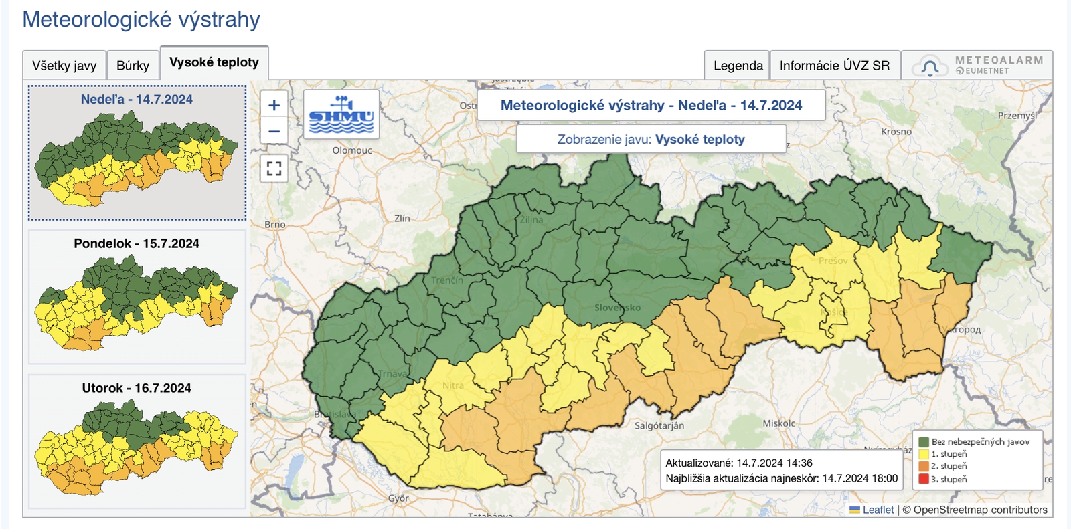Click the Trnava region on the map
Screen dimensions: 1071x529
(x=392, y=373)
